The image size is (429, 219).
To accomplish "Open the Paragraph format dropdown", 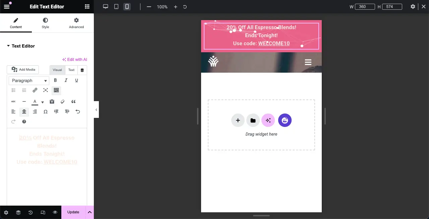I will point(29,81).
